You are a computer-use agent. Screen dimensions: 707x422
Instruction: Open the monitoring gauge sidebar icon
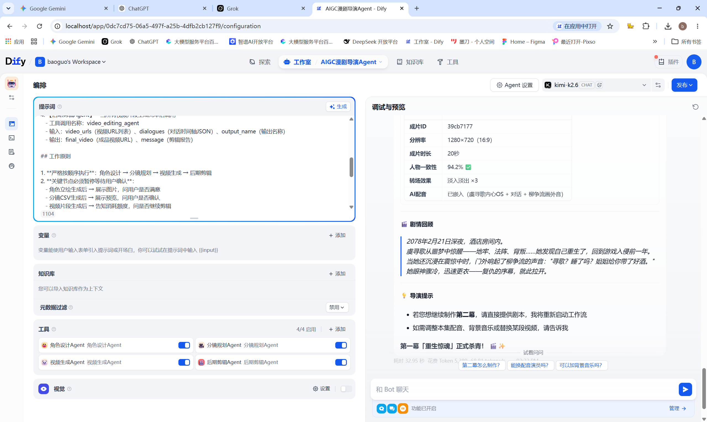tap(12, 166)
